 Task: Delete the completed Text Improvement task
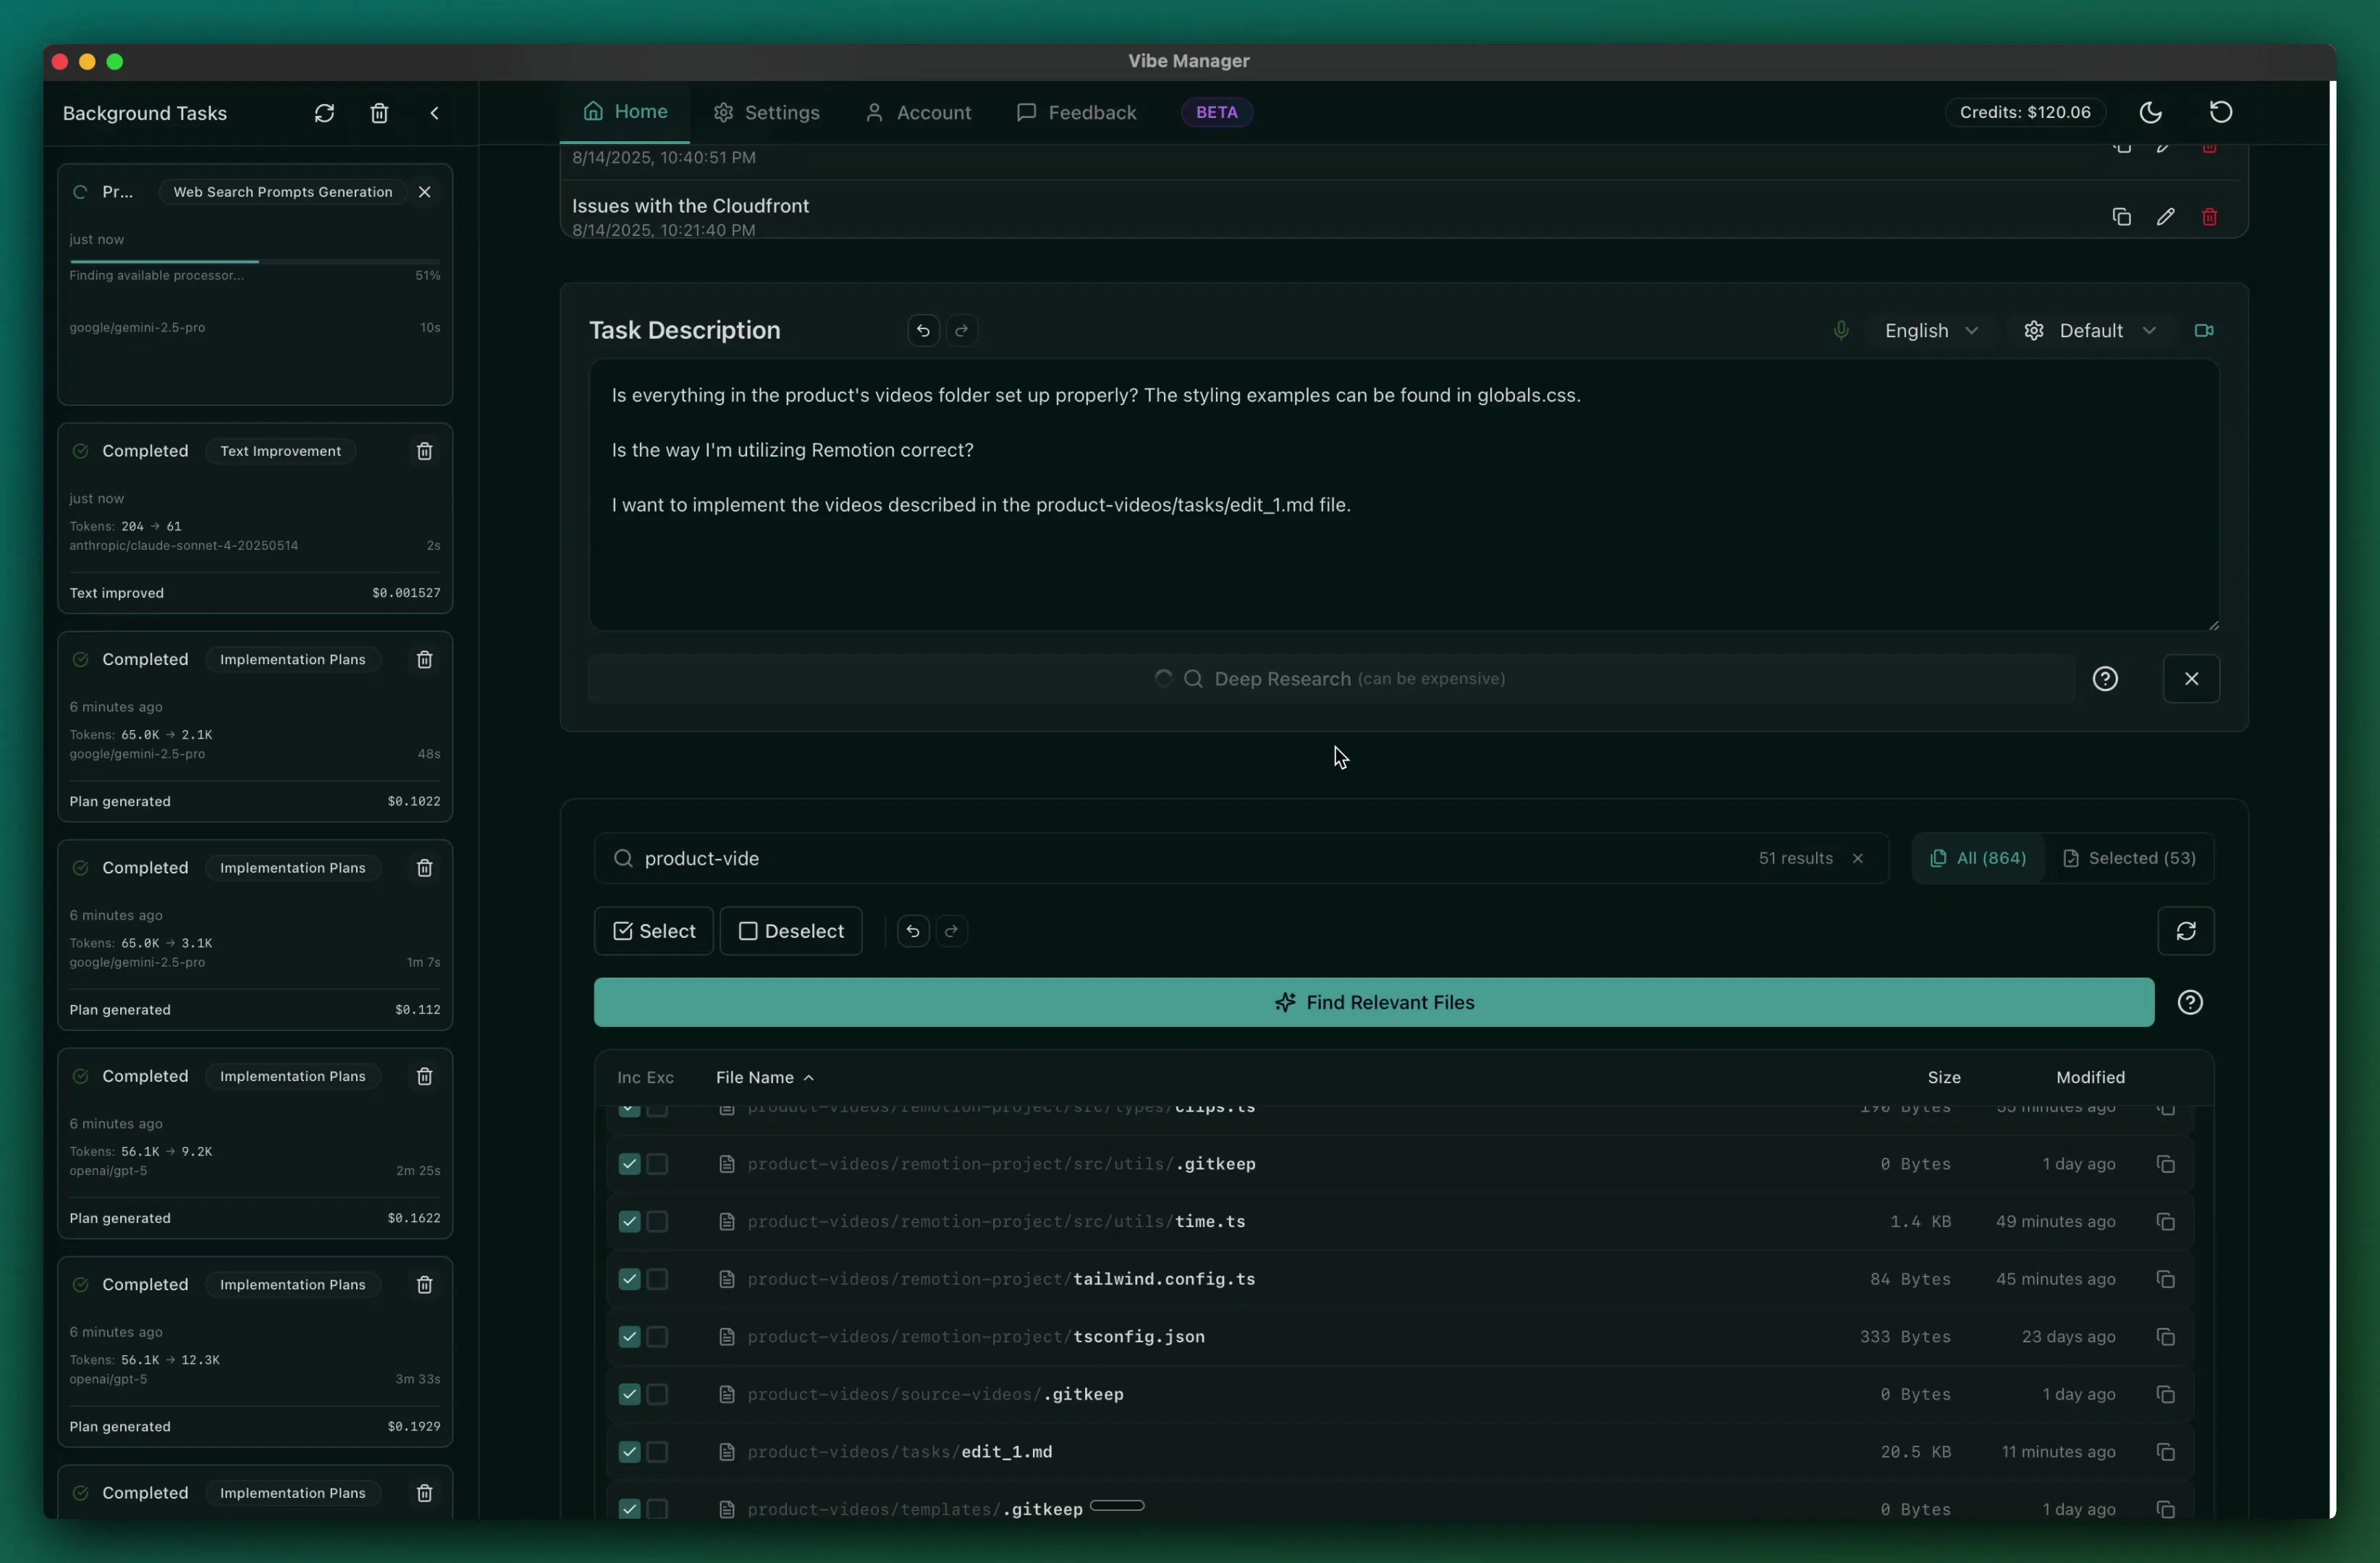tap(424, 452)
